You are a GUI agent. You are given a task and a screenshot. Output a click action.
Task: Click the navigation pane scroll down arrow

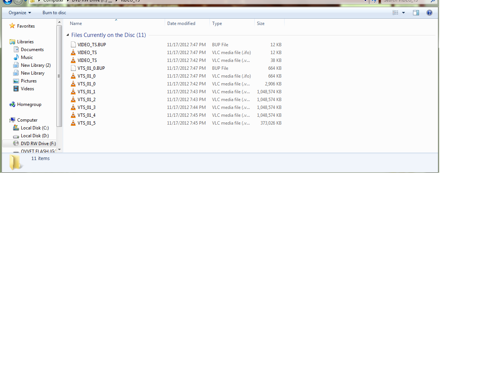[59, 150]
